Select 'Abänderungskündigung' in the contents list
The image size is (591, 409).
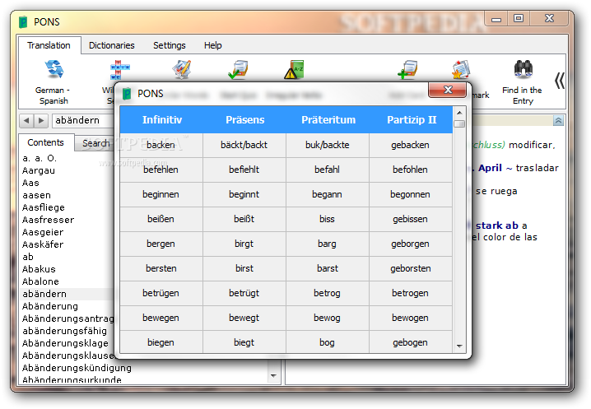click(77, 368)
